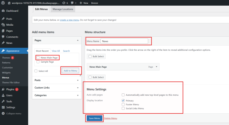229x125 pixels.
Task: Open Widgets in Appearance submenu
Action: pos(6,72)
